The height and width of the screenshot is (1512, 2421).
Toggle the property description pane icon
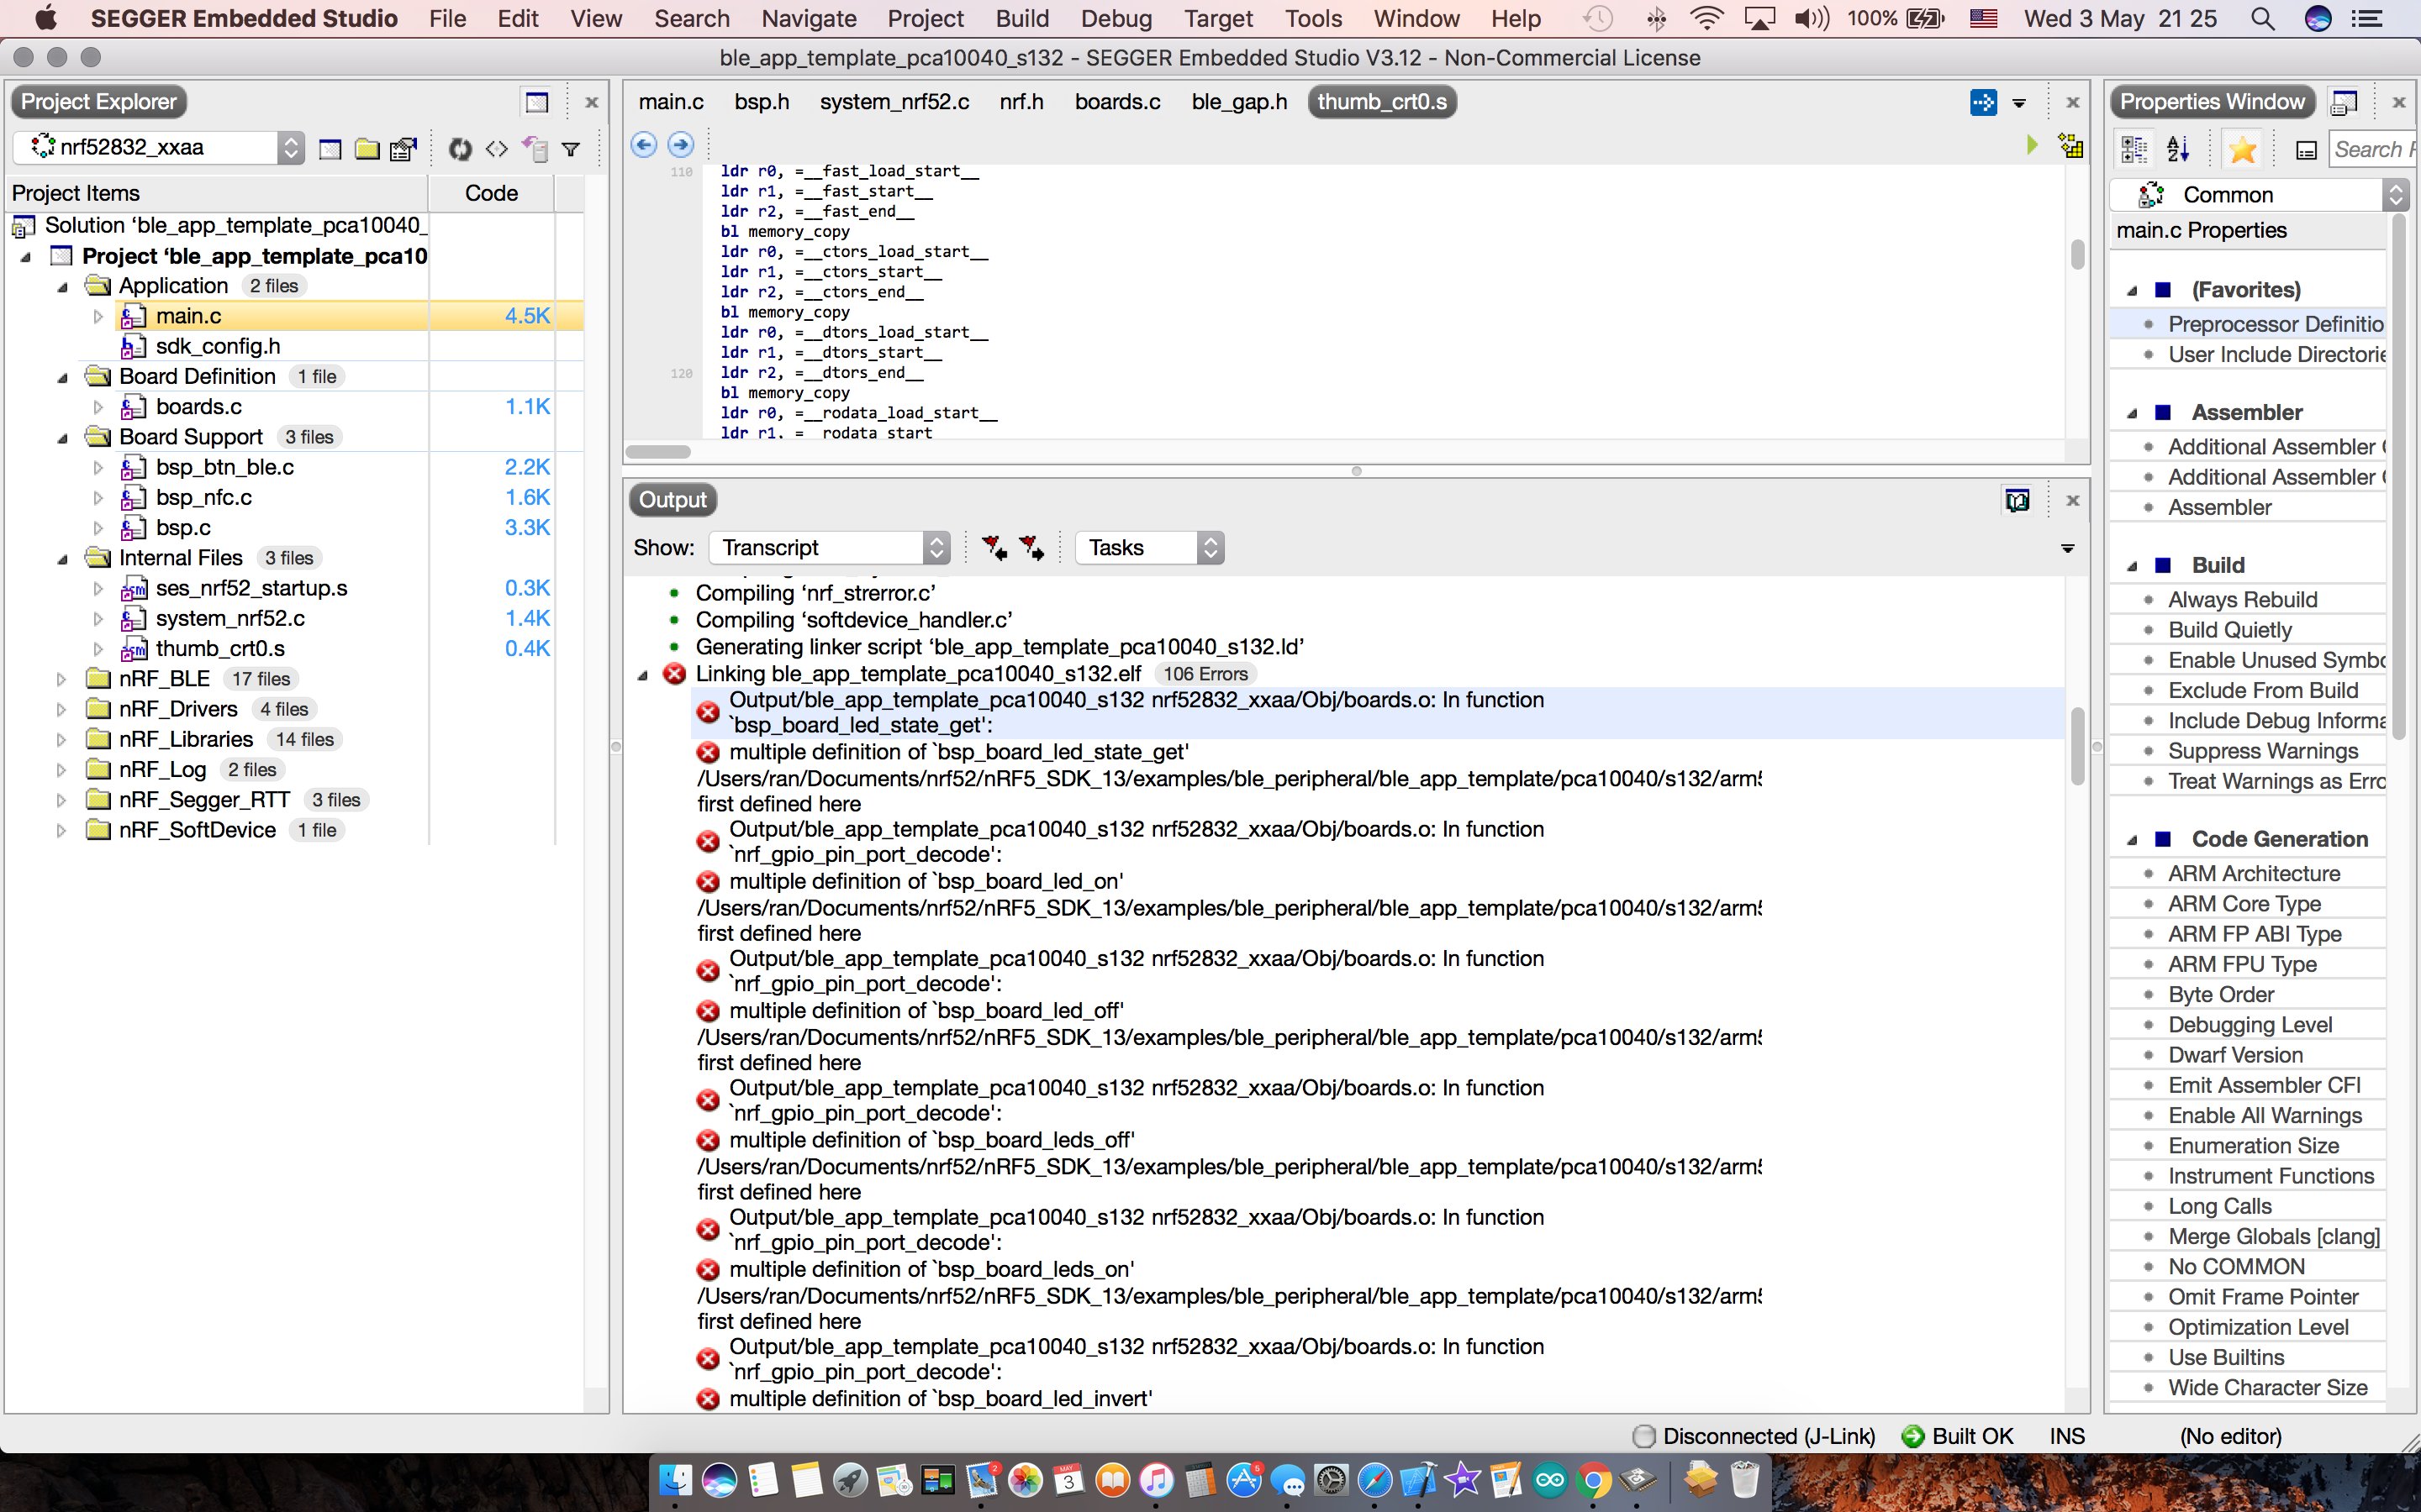2306,150
